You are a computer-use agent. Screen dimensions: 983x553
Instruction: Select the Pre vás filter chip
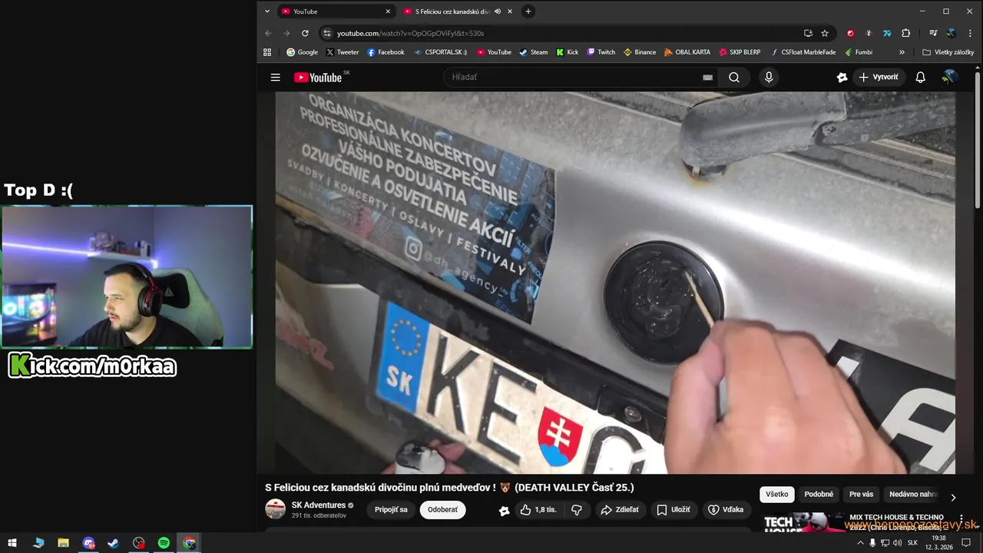click(862, 495)
